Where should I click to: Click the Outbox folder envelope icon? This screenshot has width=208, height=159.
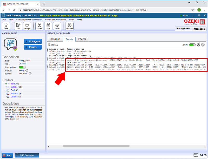7,87
